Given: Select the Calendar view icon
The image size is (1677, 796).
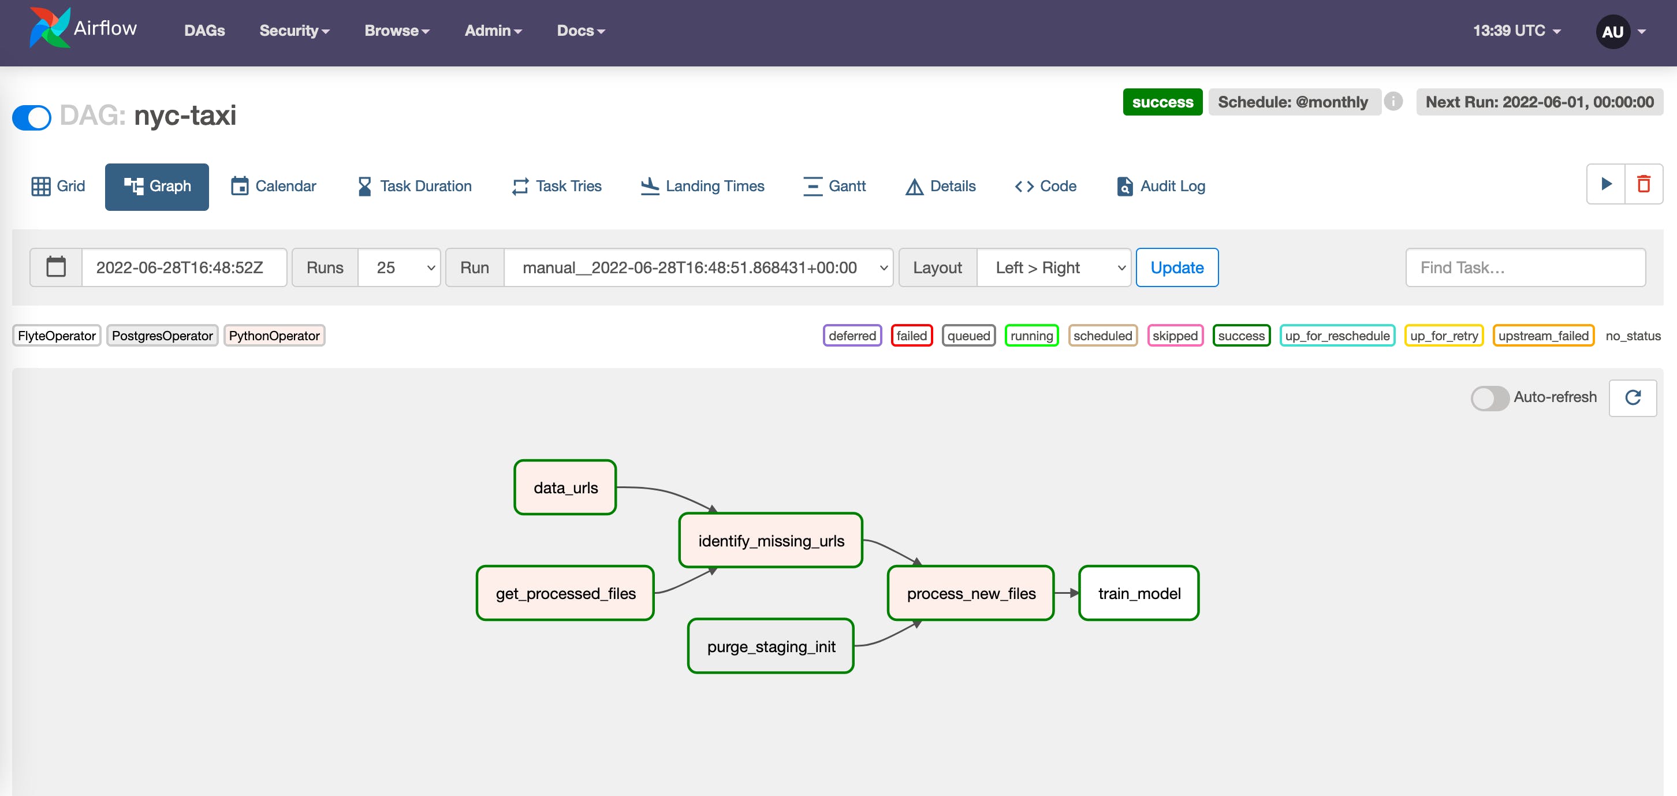Looking at the screenshot, I should pos(273,187).
